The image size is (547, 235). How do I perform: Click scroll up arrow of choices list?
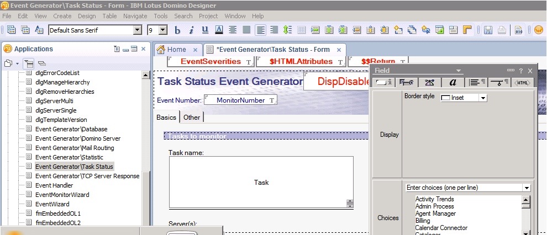(525, 200)
